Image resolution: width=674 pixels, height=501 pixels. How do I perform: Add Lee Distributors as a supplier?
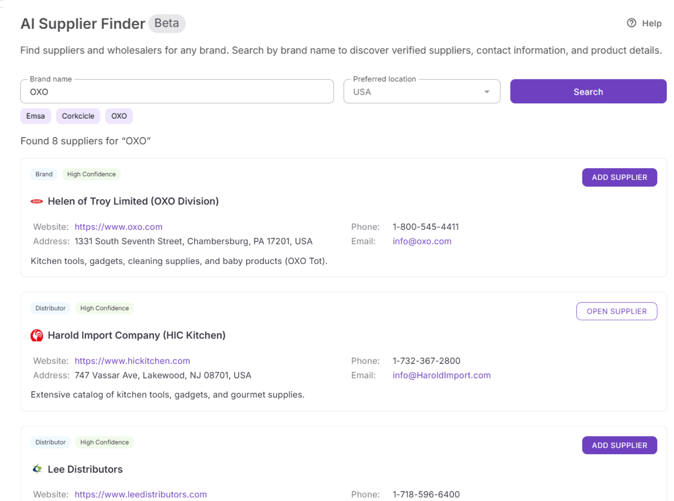tap(619, 445)
